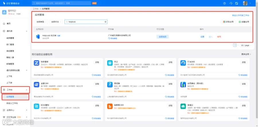Open 设置 for HelpLook 知识库
258x127 pixels.
[x=202, y=37]
